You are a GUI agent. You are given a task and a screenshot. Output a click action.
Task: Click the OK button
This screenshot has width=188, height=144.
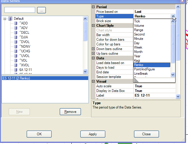[x=39, y=134]
